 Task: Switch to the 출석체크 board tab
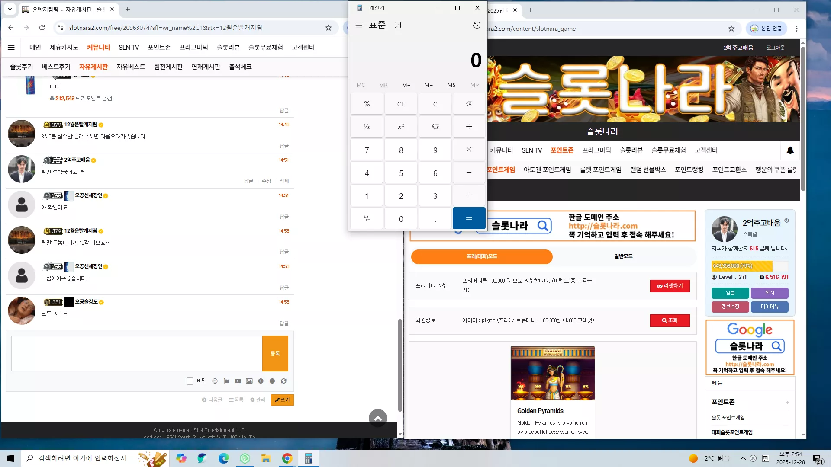pyautogui.click(x=240, y=67)
